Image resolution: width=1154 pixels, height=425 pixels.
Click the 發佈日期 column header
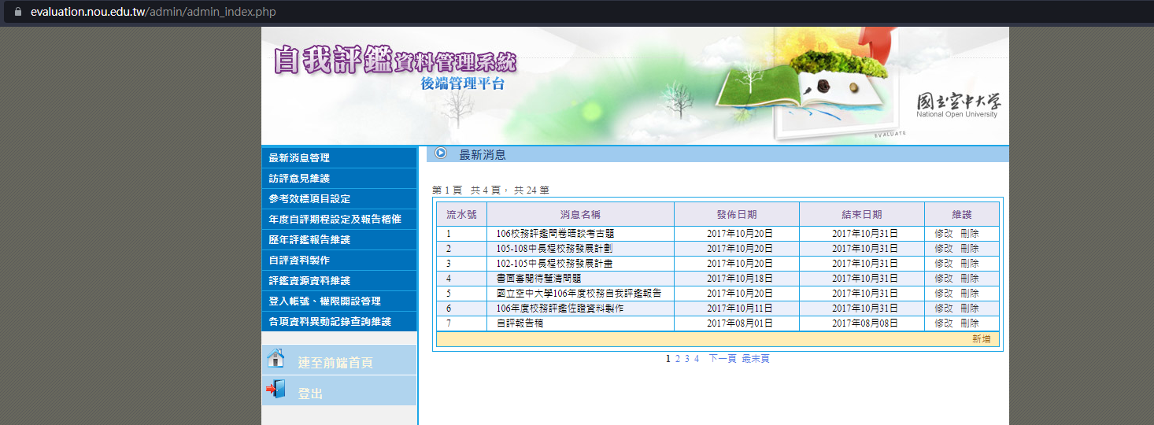tap(737, 215)
